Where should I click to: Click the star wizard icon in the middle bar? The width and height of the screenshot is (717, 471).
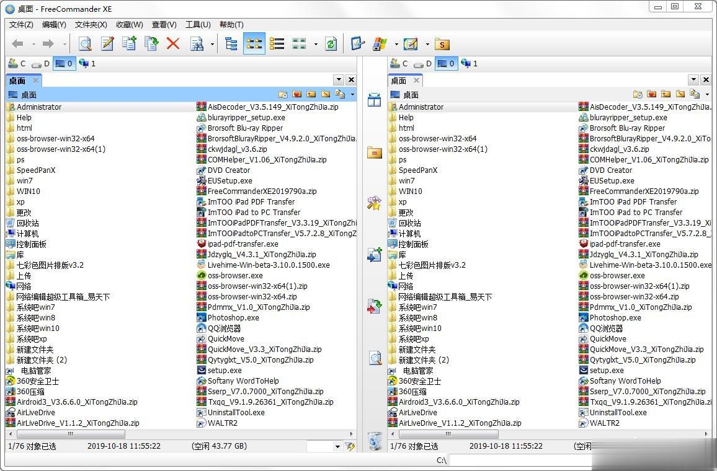click(x=374, y=203)
